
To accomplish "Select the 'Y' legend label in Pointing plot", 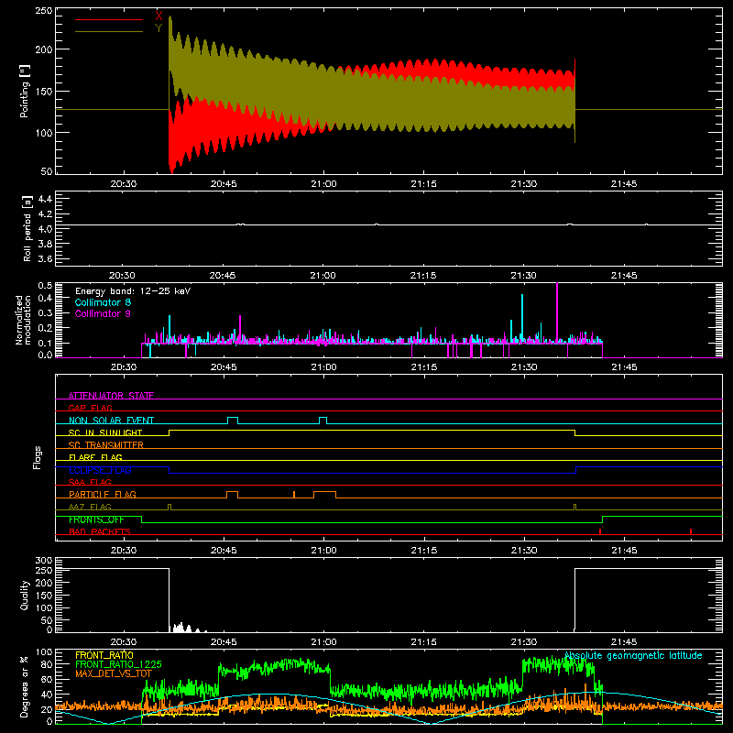I will tap(159, 28).
